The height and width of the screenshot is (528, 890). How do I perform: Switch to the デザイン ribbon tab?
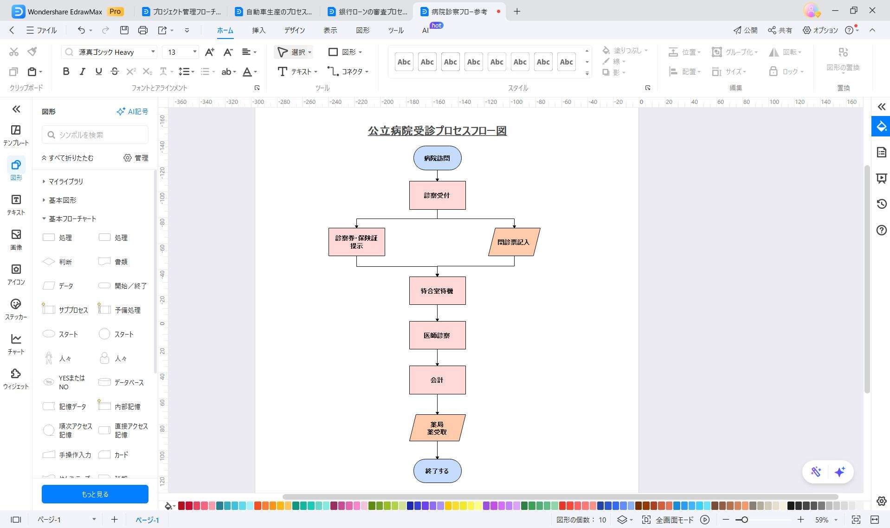[295, 30]
